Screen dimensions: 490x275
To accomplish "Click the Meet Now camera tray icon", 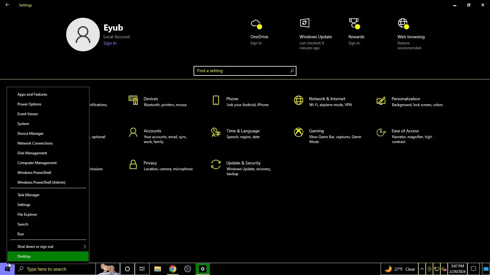I will pos(429,269).
